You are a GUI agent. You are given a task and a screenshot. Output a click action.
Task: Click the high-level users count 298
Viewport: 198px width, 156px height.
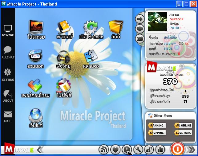185,96
